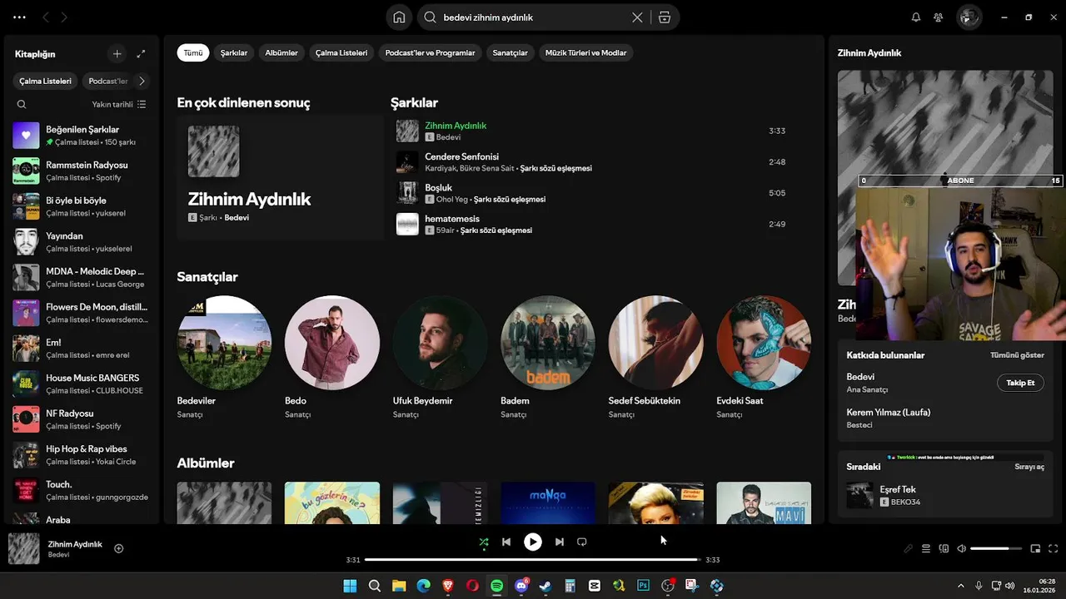This screenshot has width=1066, height=599.
Task: Open the Yakın tarihli sort dropdown
Action: click(119, 104)
